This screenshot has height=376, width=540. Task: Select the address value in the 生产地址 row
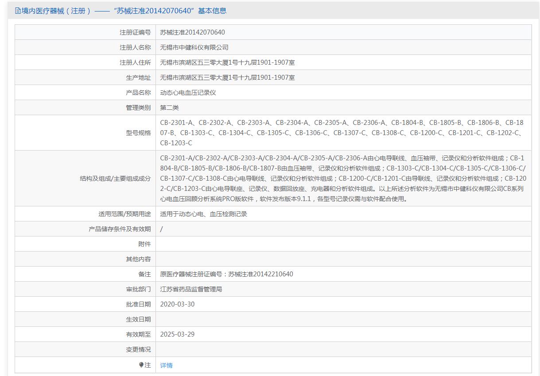227,78
